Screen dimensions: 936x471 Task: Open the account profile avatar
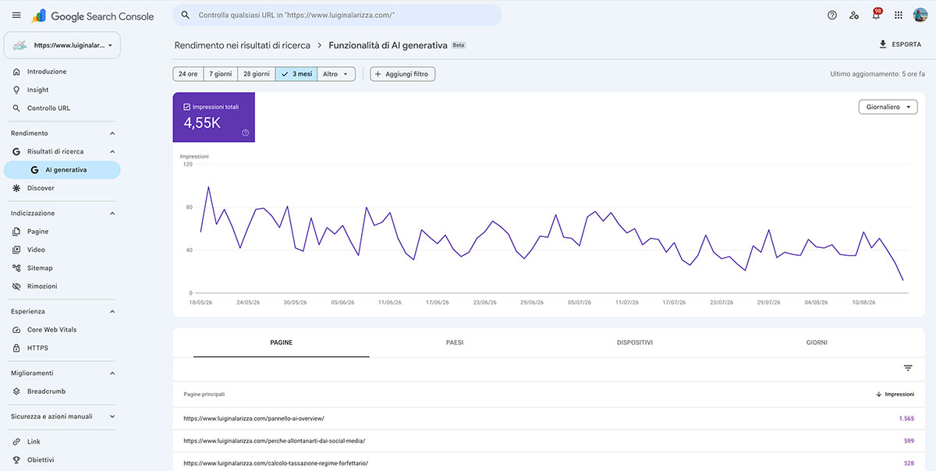920,15
